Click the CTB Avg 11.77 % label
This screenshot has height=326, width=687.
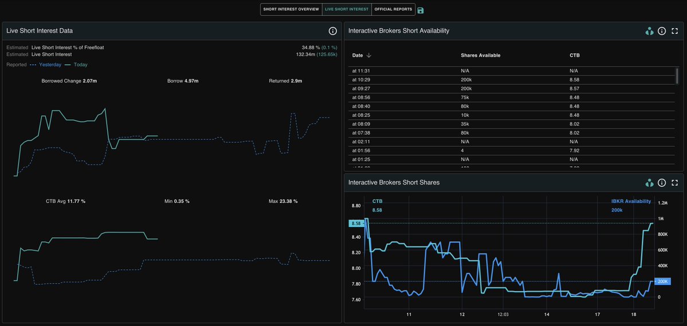point(66,201)
